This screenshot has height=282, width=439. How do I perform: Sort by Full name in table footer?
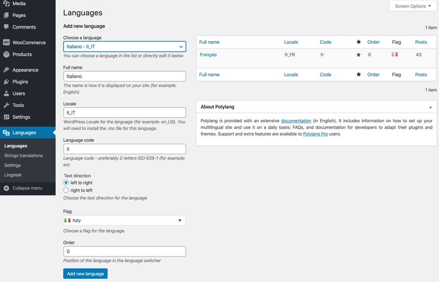pyautogui.click(x=209, y=75)
